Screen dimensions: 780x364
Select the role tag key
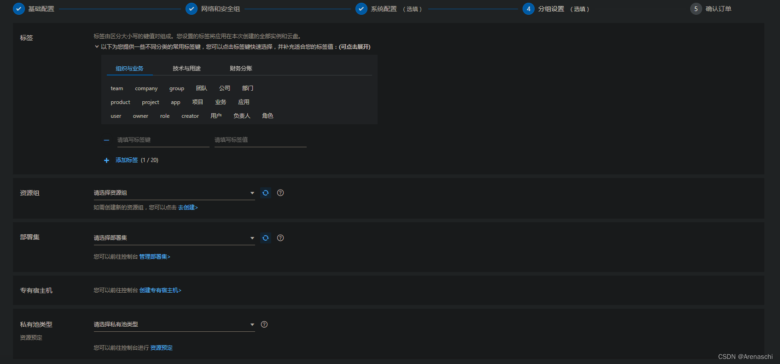click(x=165, y=116)
